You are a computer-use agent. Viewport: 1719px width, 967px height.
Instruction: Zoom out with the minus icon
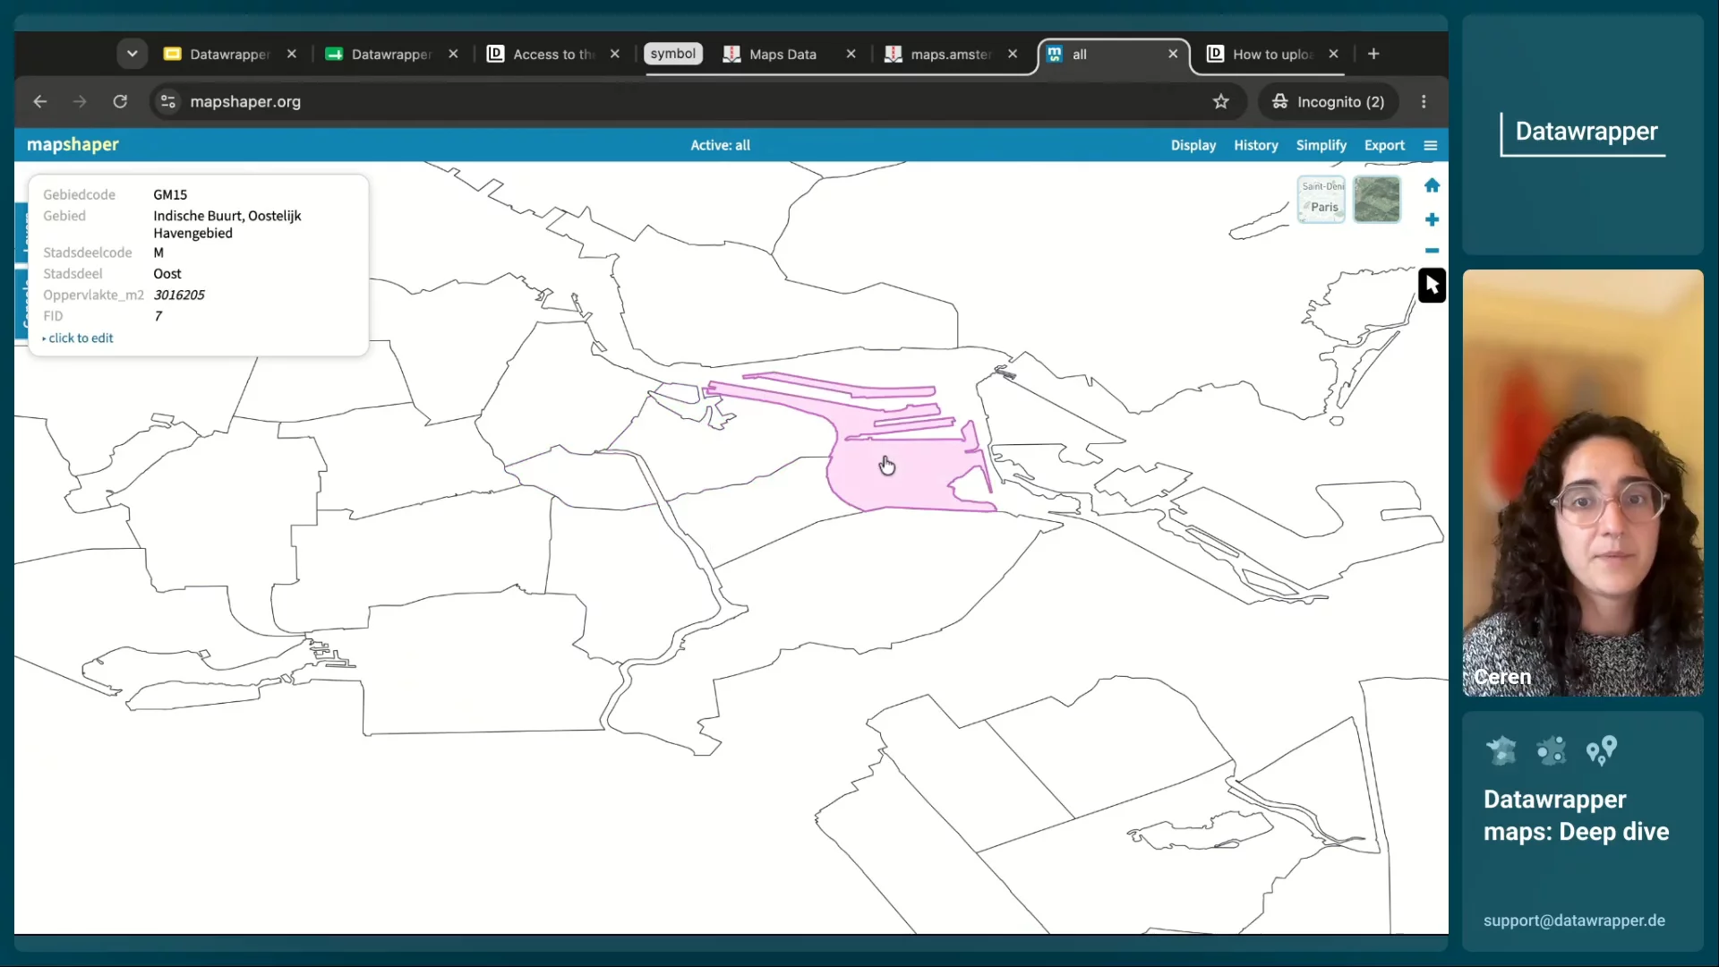coord(1432,251)
